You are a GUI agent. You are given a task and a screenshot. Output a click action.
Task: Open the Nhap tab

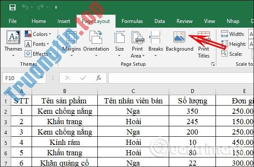[233, 21]
